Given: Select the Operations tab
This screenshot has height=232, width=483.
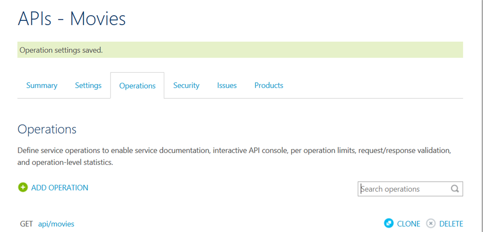Looking at the screenshot, I should point(137,86).
